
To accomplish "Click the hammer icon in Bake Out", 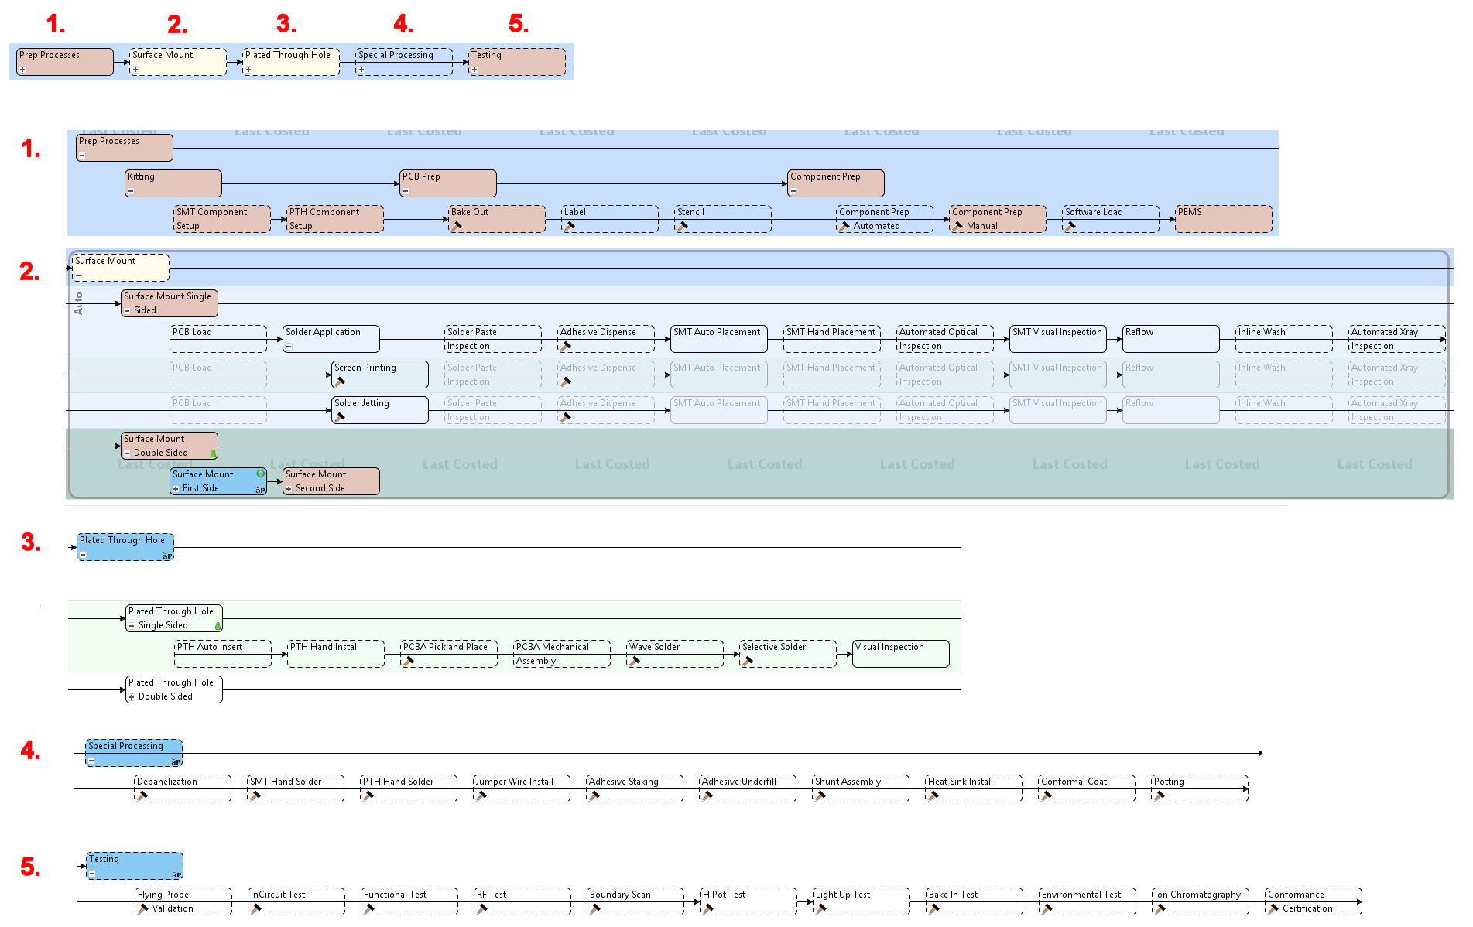I will [457, 226].
